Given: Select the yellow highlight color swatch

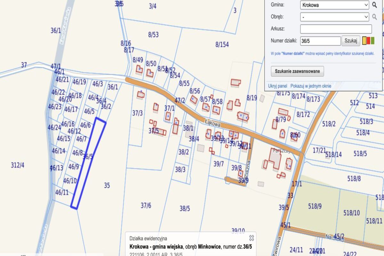Looking at the screenshot, I should [x=364, y=41].
